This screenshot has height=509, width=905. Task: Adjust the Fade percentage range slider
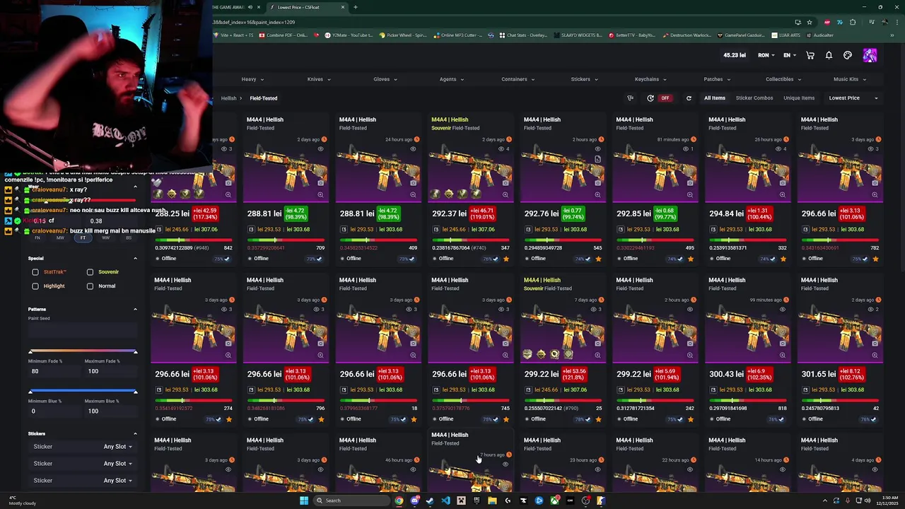pos(83,352)
